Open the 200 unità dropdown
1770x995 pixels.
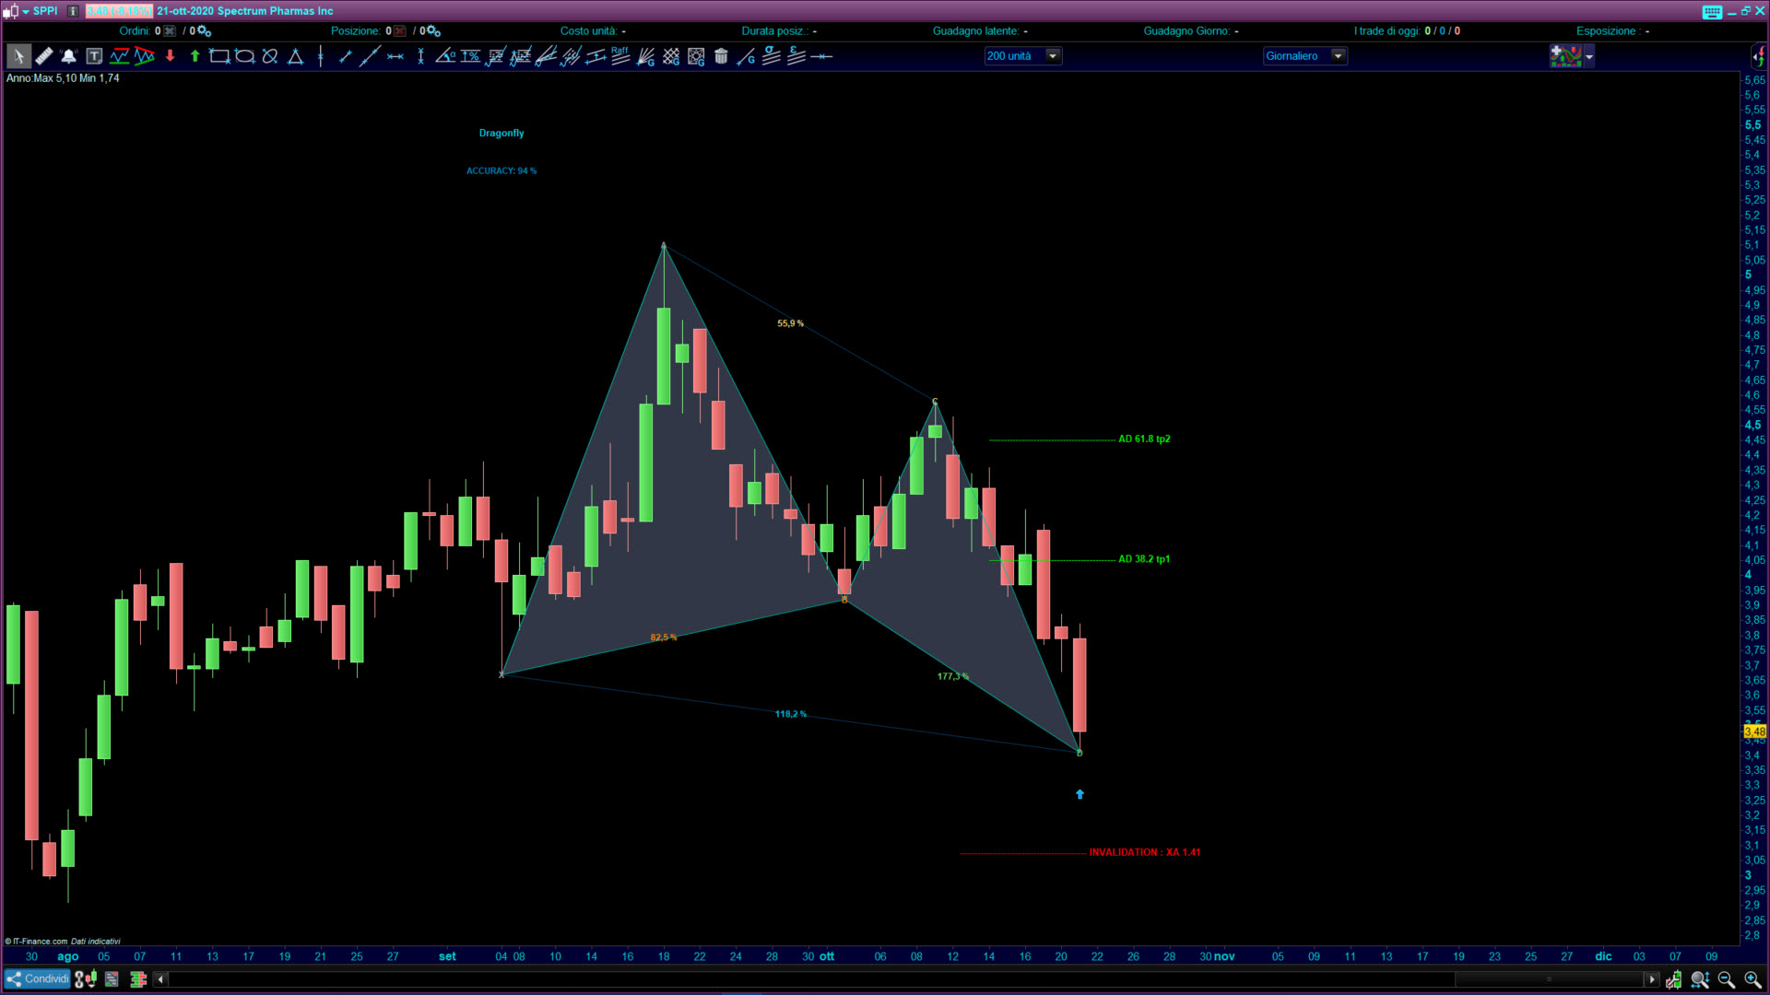pyautogui.click(x=1053, y=56)
